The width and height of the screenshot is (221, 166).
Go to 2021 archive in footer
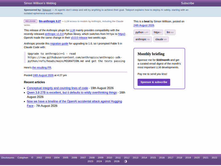click(205, 158)
